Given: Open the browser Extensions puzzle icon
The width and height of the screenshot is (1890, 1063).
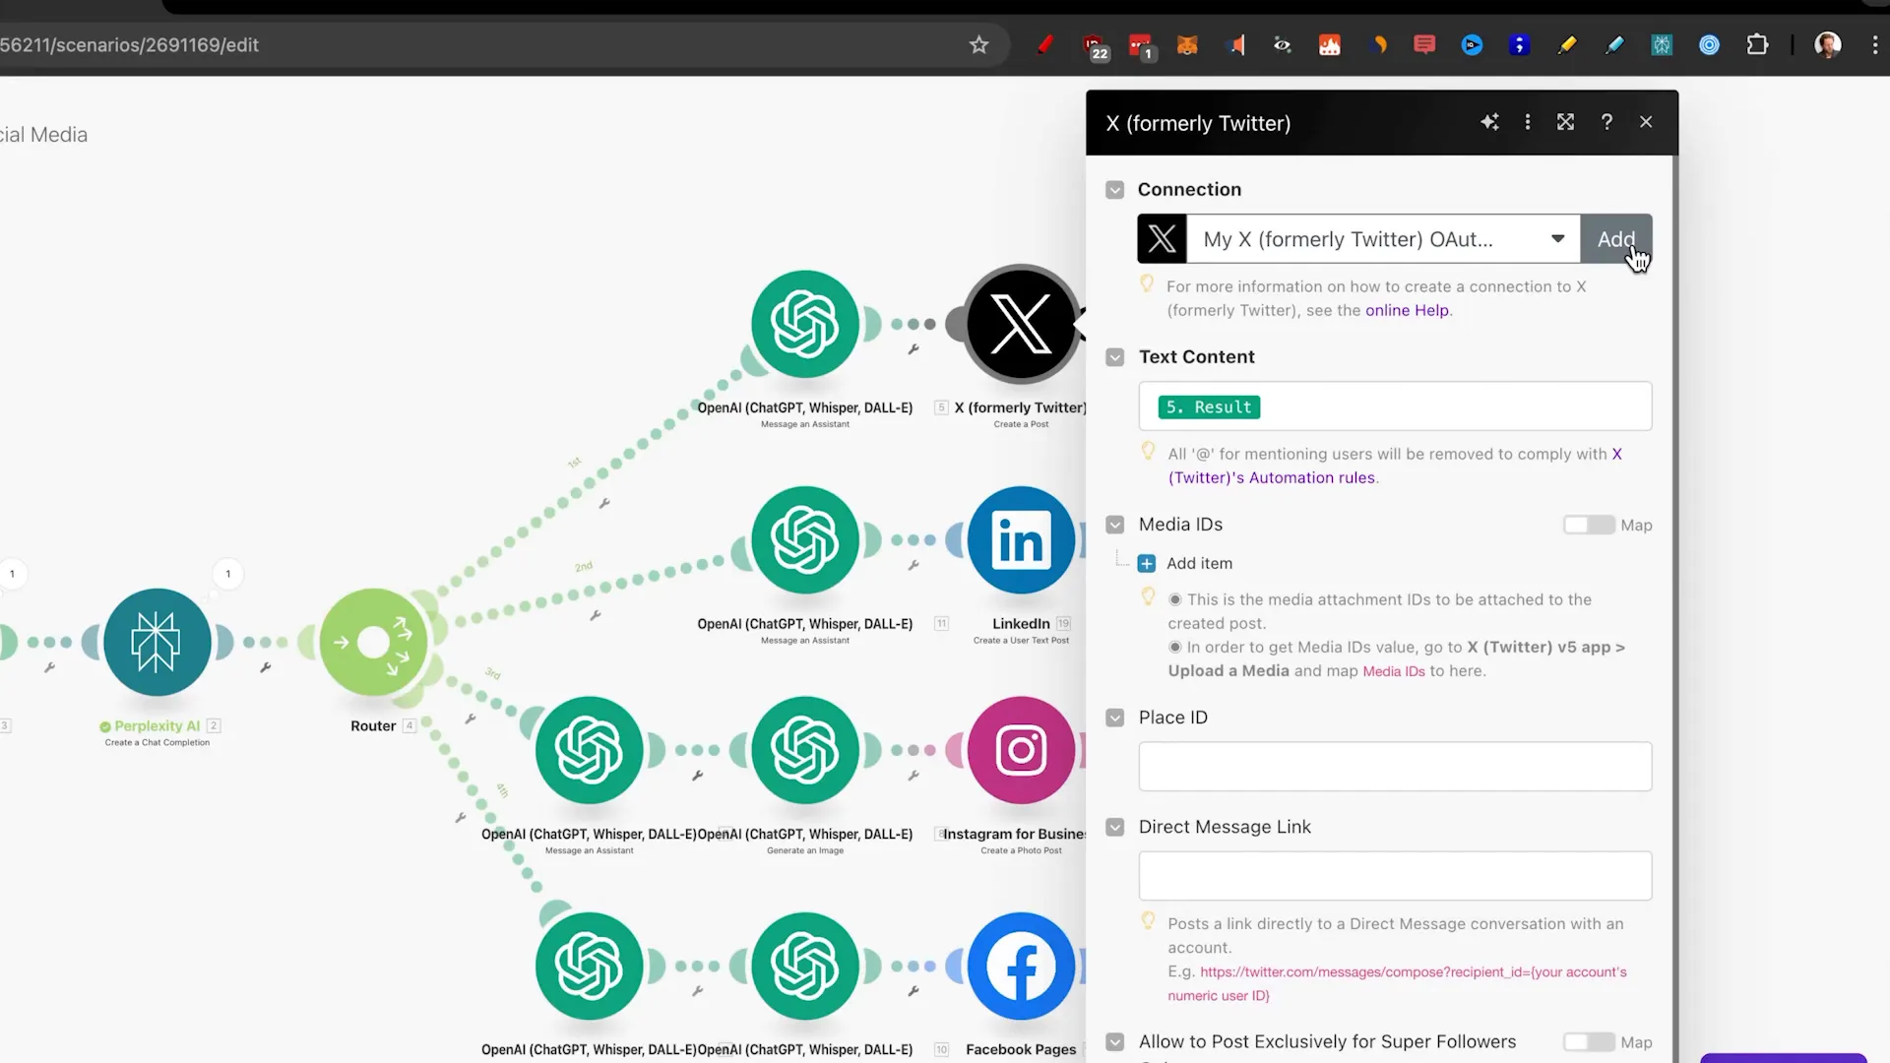Looking at the screenshot, I should (1757, 45).
